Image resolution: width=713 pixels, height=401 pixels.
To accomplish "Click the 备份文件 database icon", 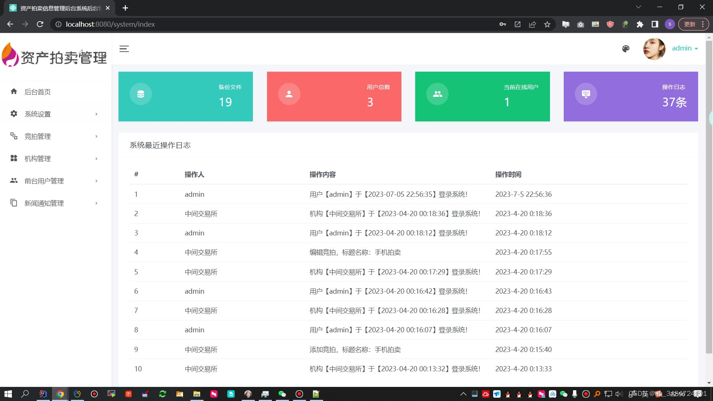I will pos(141,94).
